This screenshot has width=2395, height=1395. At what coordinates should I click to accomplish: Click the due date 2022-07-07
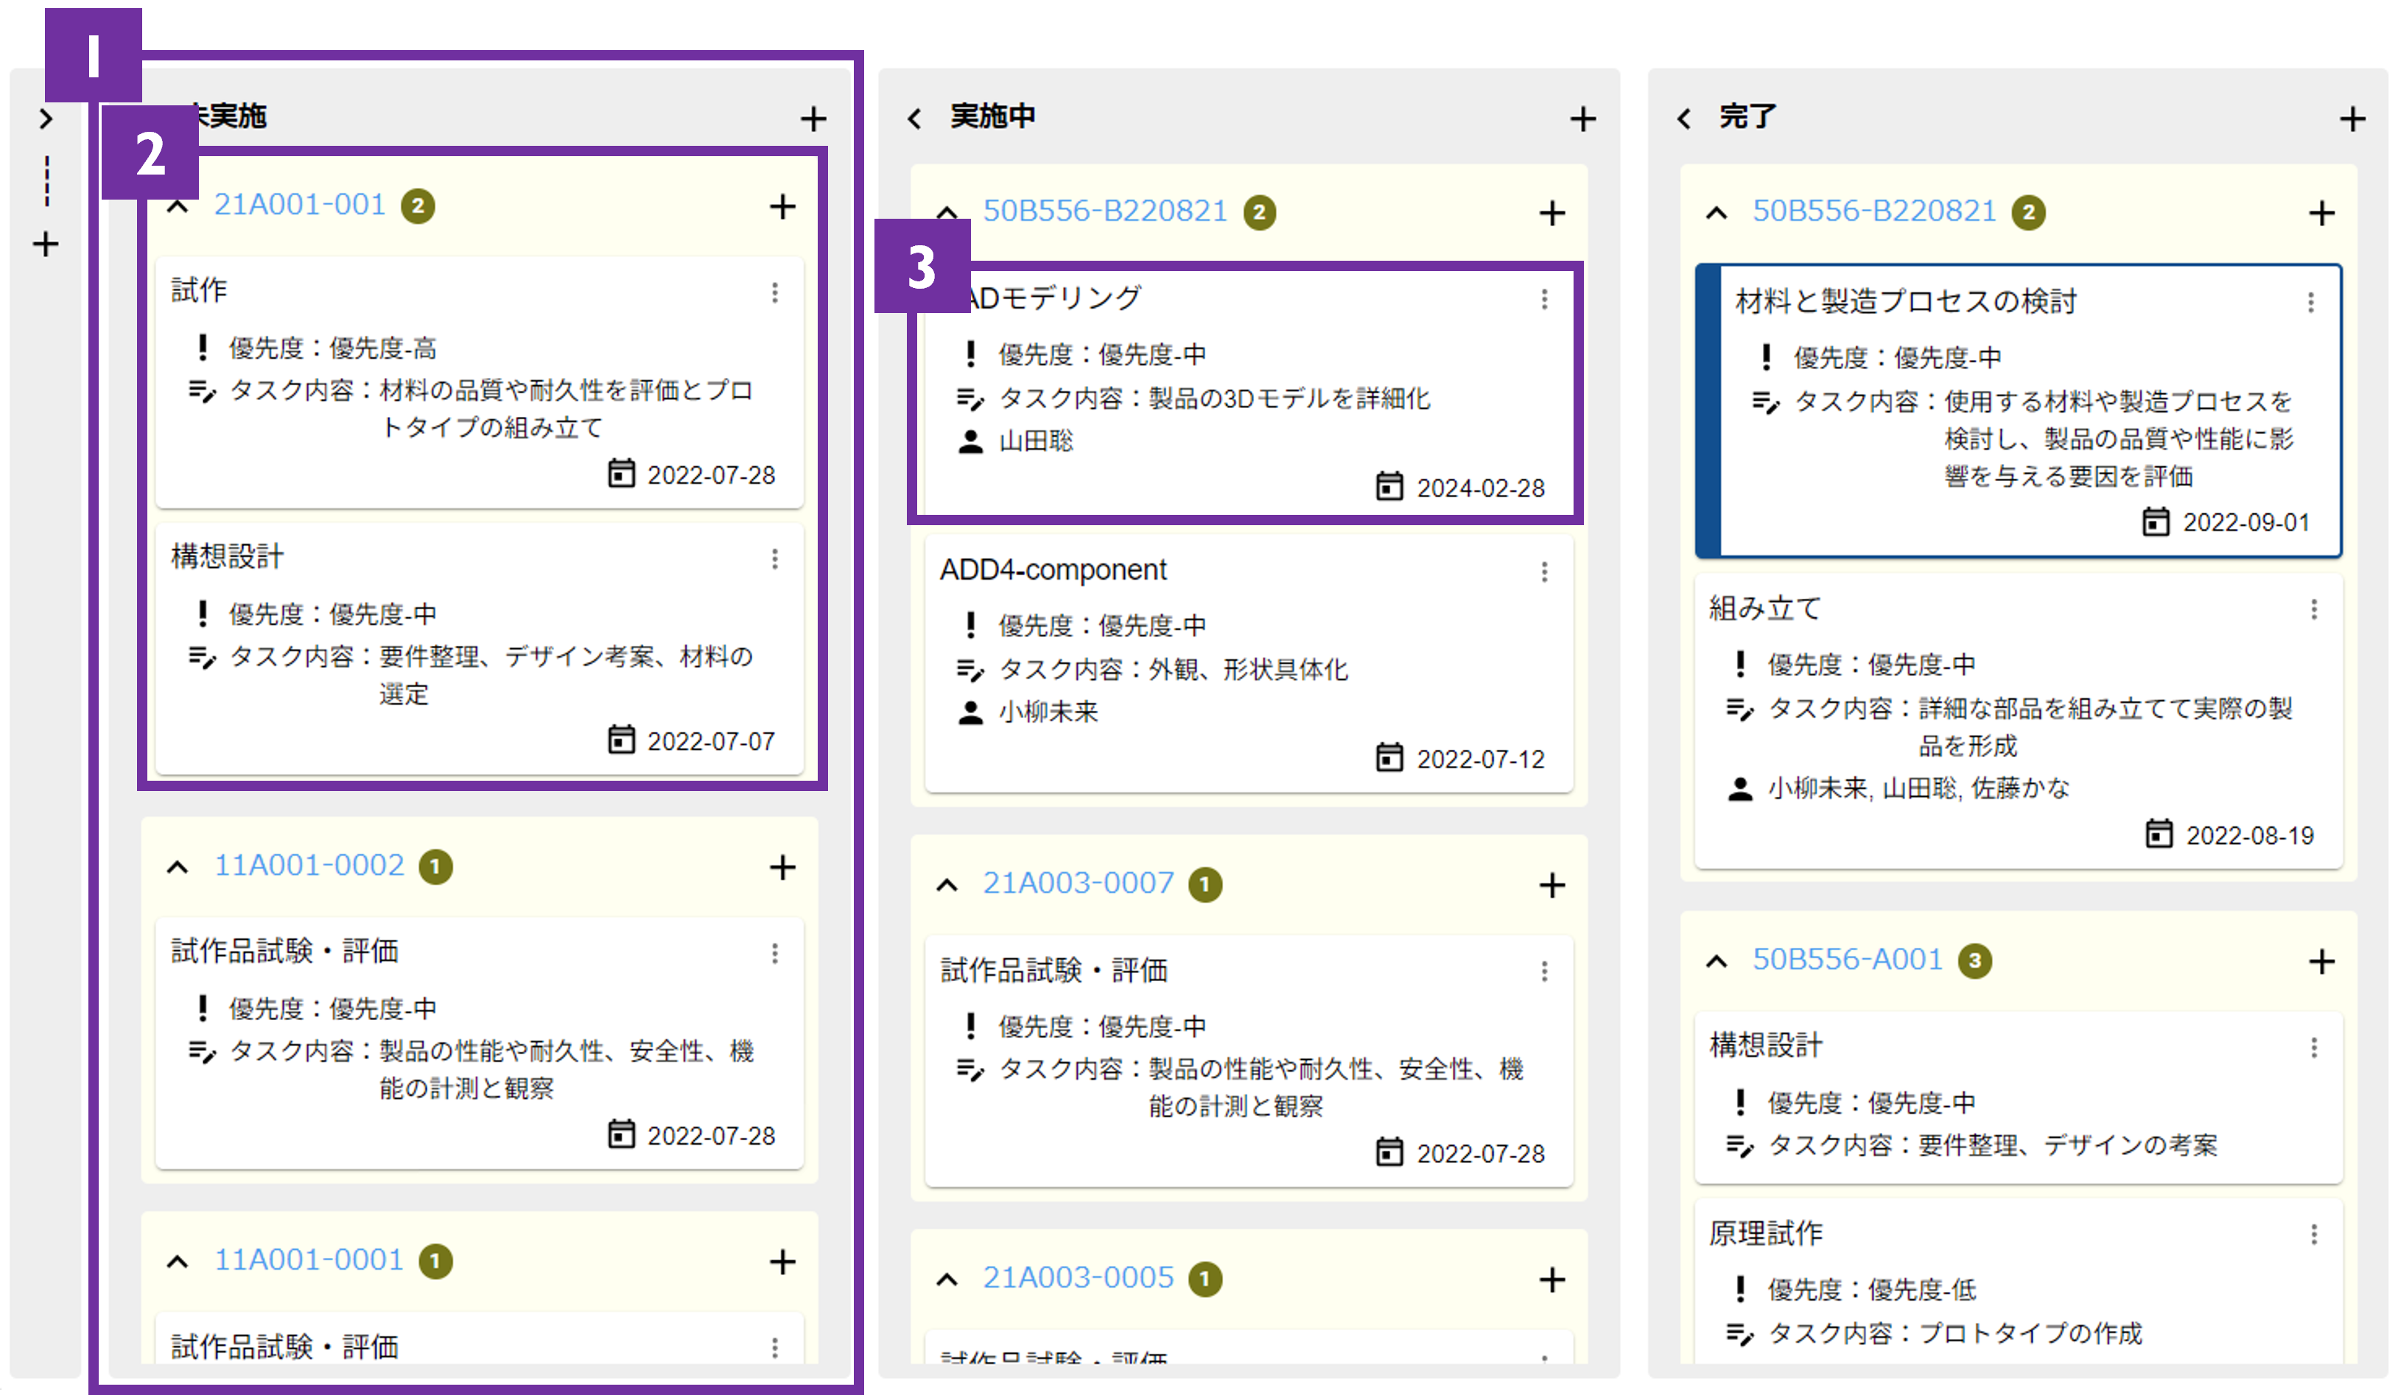coord(711,741)
